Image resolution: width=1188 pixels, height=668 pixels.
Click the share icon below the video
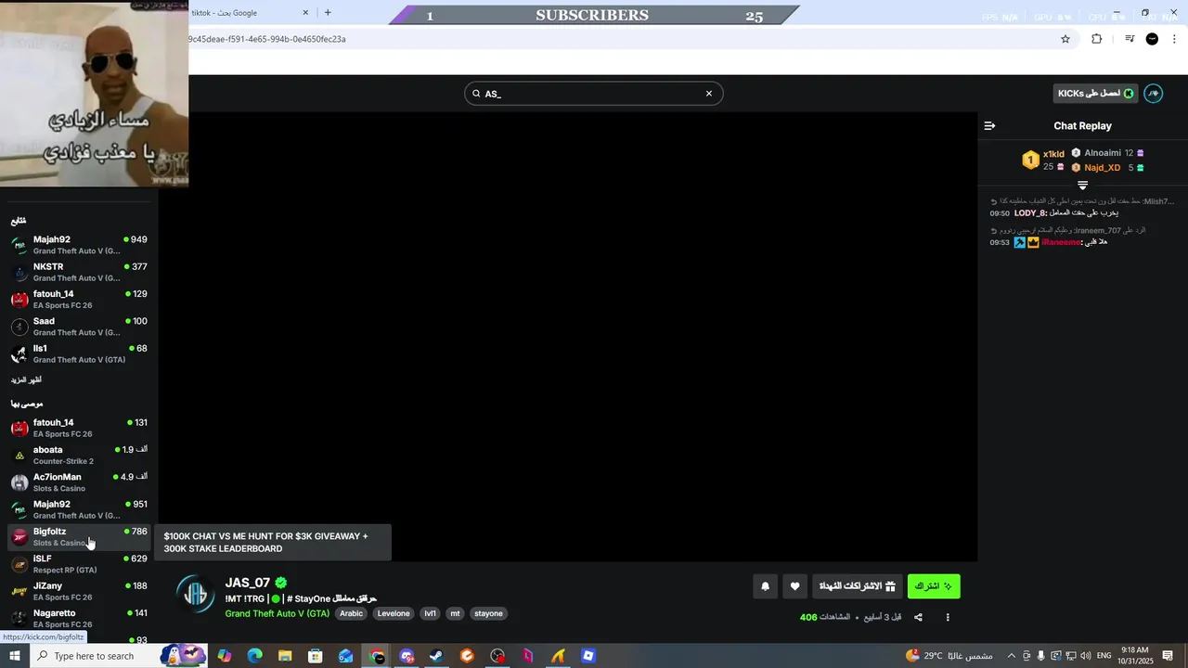coord(918,617)
